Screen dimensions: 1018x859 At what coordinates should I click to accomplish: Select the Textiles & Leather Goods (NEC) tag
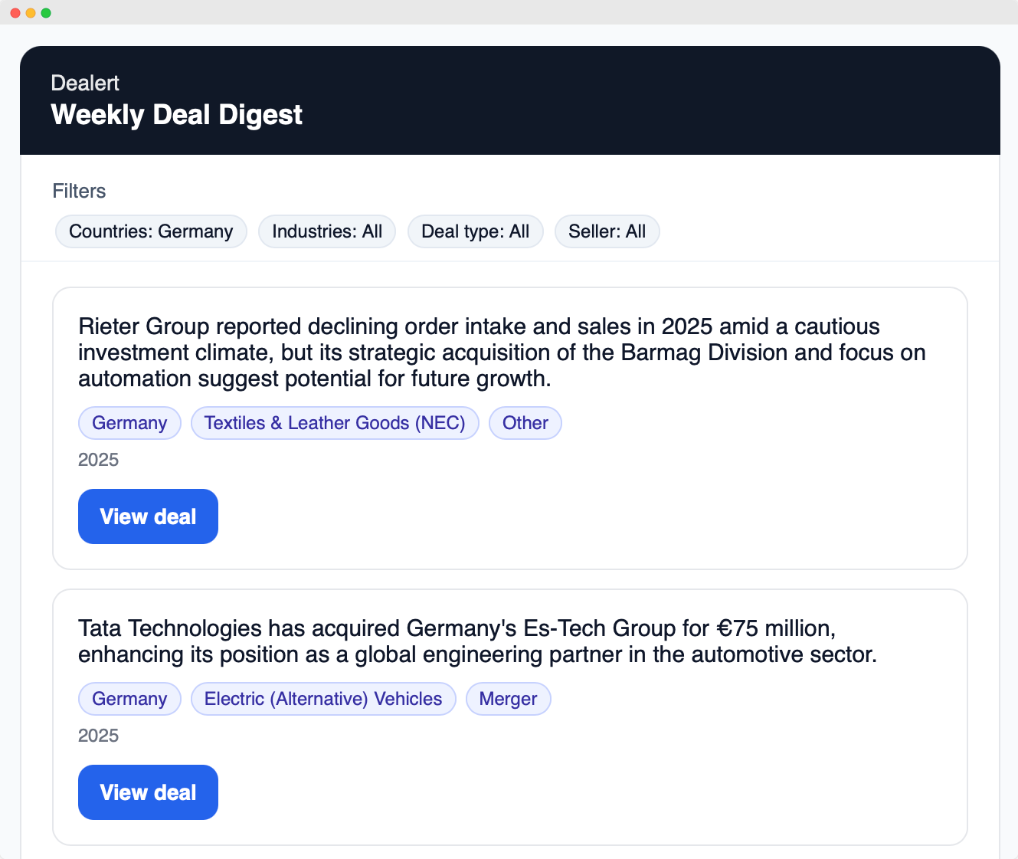pos(335,423)
